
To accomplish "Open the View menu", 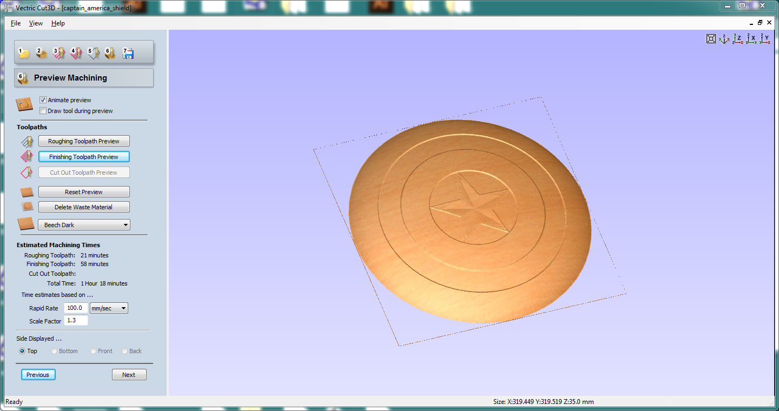I will tap(36, 23).
